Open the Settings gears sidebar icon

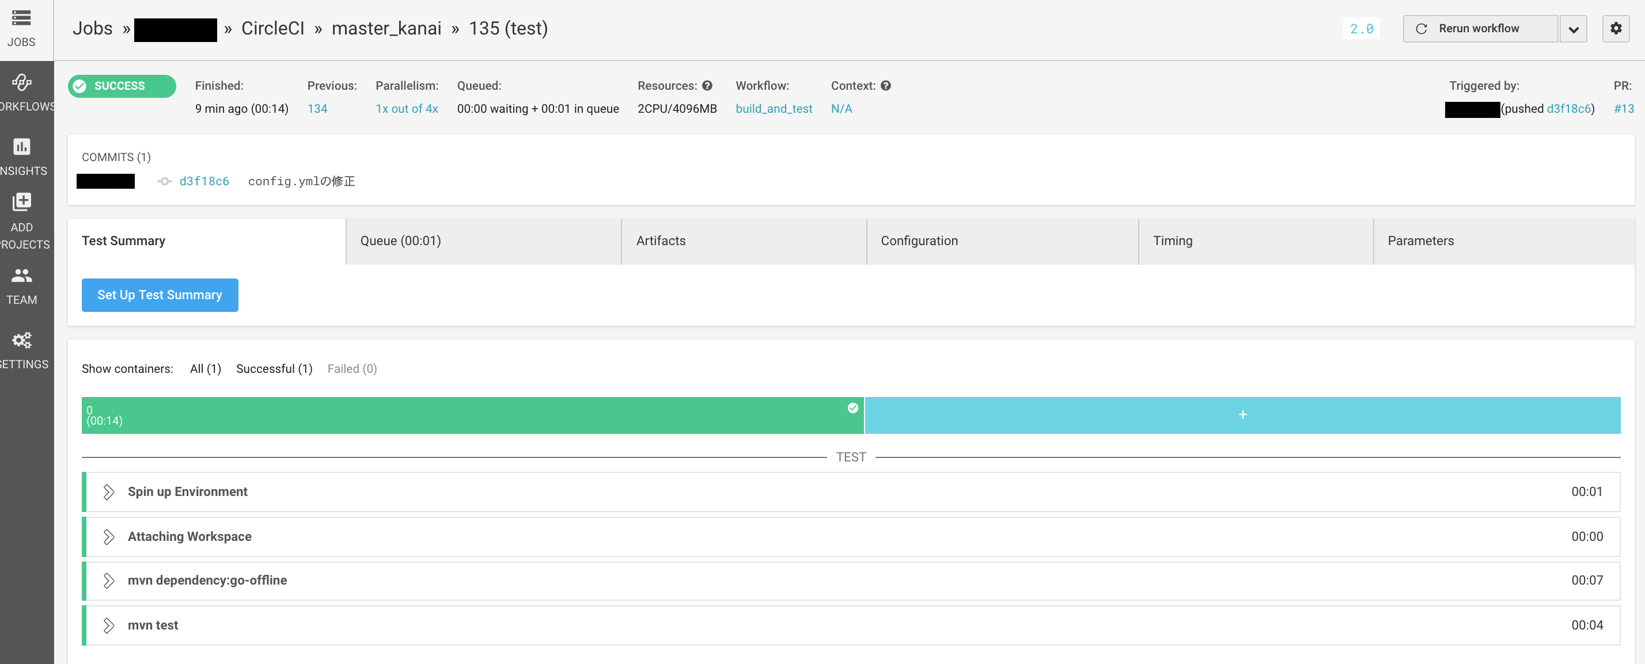tap(22, 340)
